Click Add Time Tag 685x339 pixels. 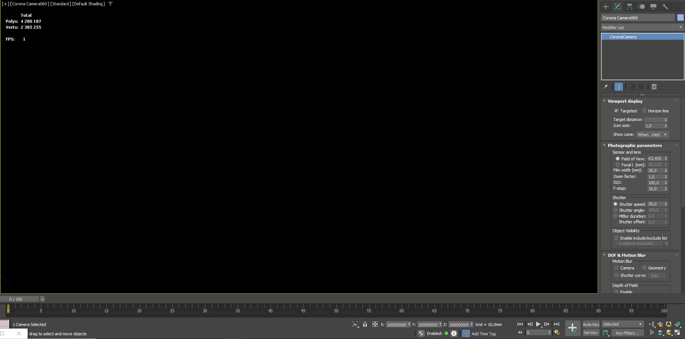point(483,334)
